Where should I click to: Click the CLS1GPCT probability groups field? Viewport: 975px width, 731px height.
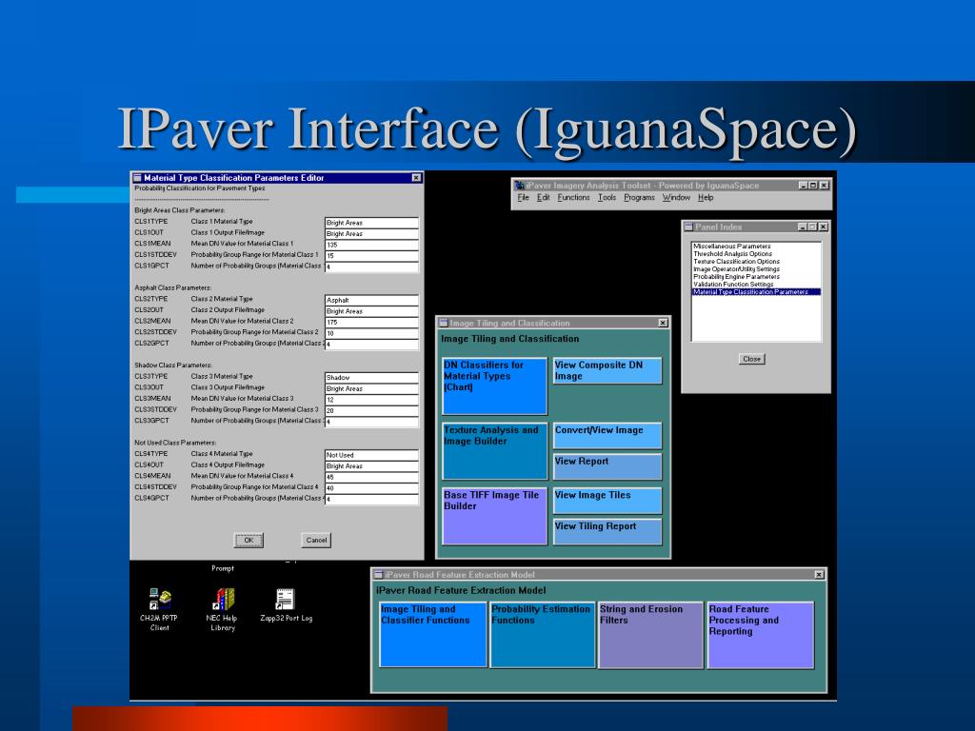(372, 267)
